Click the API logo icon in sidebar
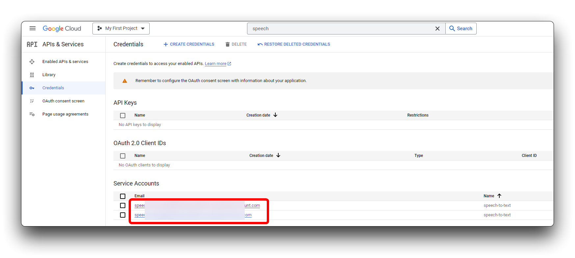This screenshot has width=575, height=258. coord(32,44)
